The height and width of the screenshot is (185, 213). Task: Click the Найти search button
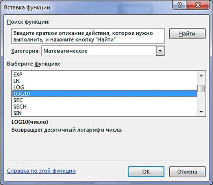[187, 34]
